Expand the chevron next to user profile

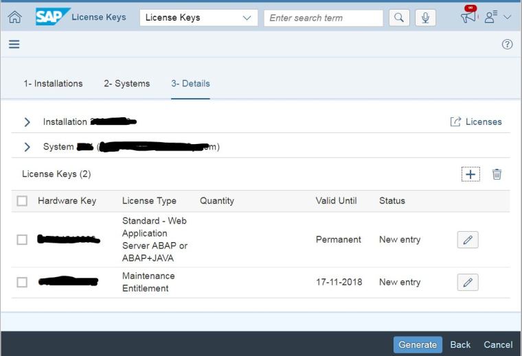(x=507, y=17)
